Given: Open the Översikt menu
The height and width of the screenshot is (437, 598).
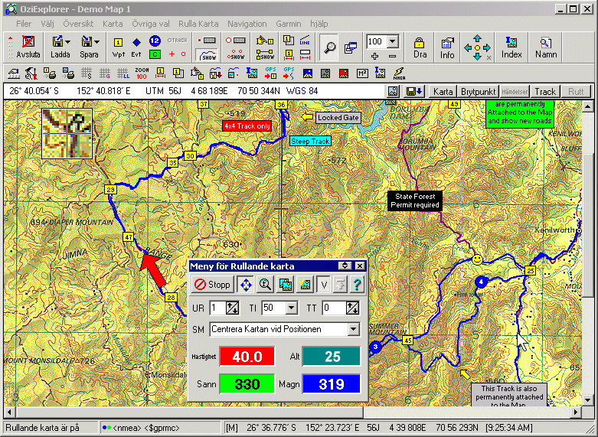Looking at the screenshot, I should coord(78,24).
